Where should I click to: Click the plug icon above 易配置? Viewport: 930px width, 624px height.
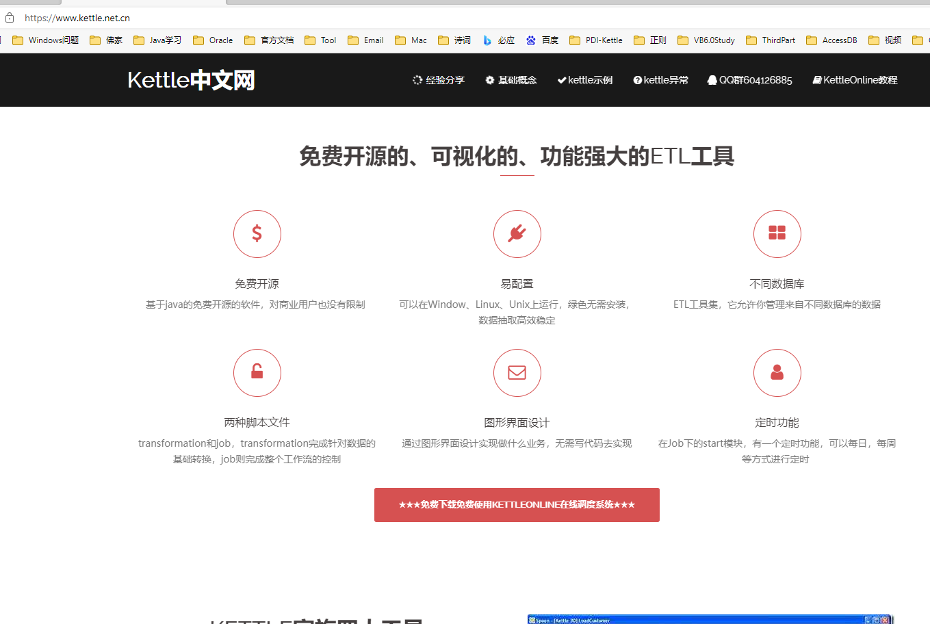(517, 233)
